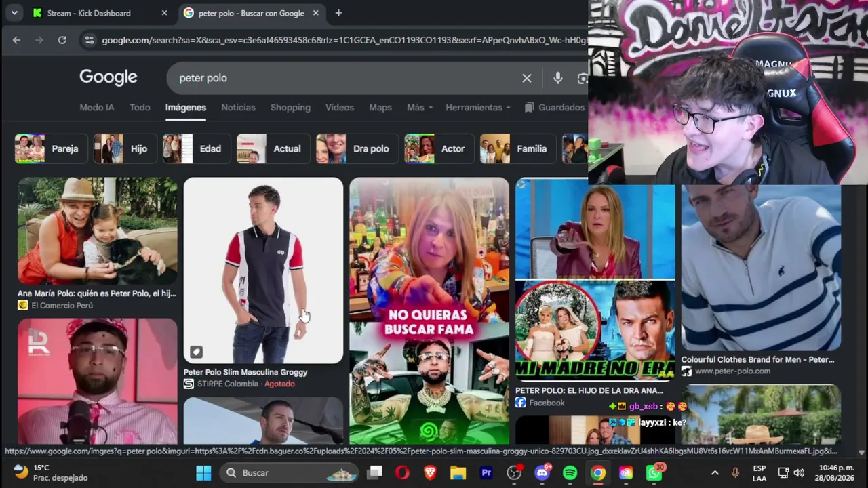The height and width of the screenshot is (488, 868).
Task: Open the tab search dropdown arrow
Action: 14,13
